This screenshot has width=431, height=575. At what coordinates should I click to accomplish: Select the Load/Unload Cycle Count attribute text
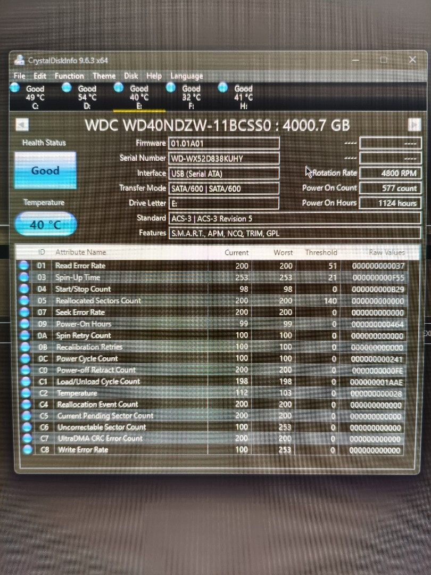point(98,381)
